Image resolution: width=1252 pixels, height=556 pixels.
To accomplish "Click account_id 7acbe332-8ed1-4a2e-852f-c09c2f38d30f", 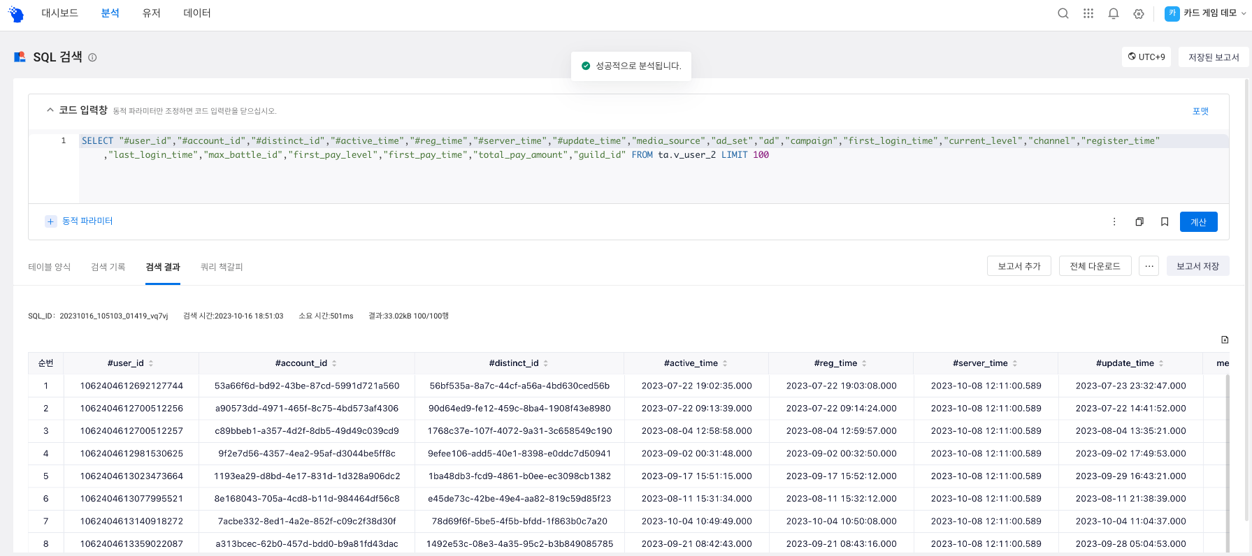I will pos(307,521).
